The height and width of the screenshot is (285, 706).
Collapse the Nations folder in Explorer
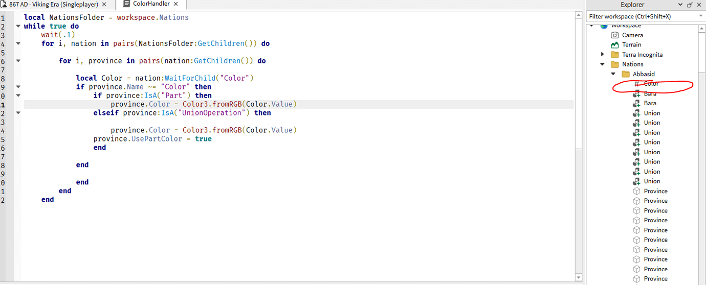(x=603, y=64)
